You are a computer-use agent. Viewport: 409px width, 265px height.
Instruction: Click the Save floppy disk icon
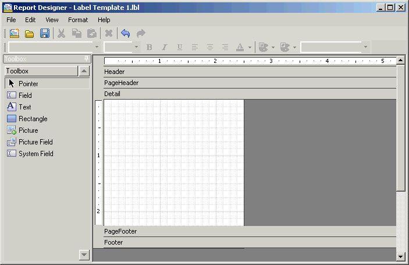point(45,33)
